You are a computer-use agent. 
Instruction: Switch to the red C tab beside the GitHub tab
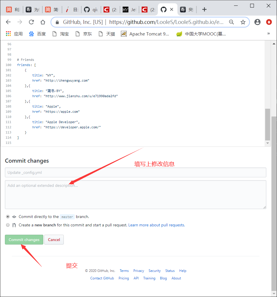[x=149, y=10]
